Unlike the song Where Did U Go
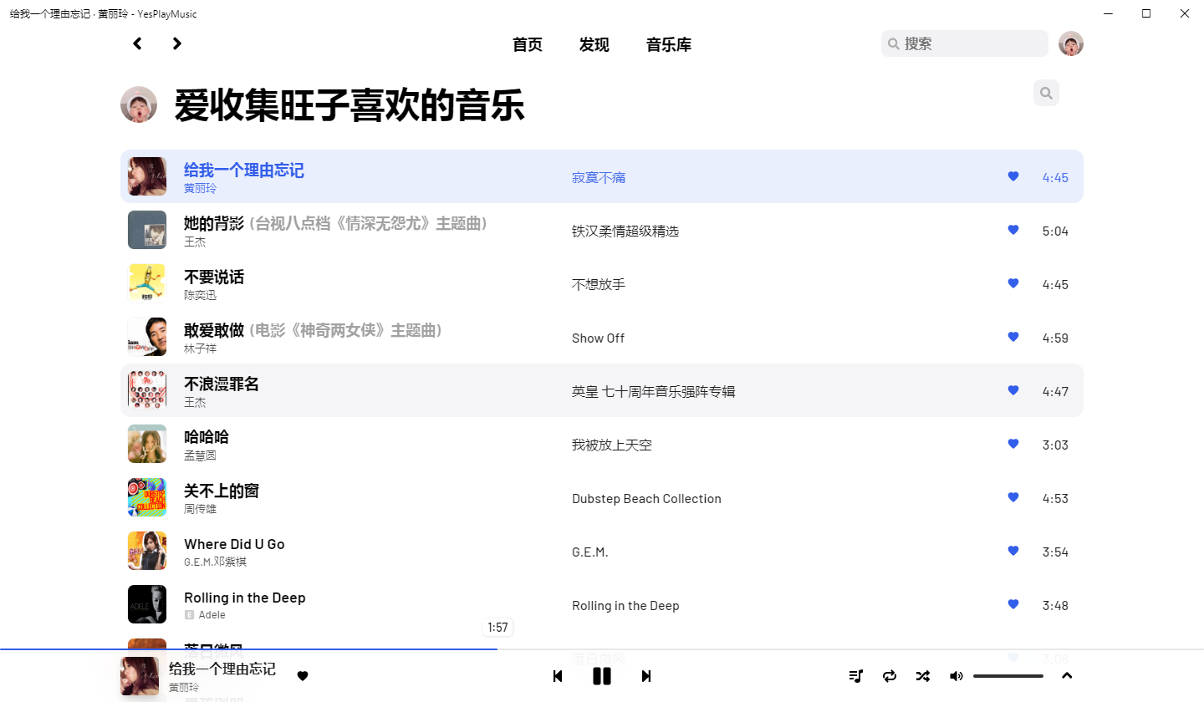 1013,551
